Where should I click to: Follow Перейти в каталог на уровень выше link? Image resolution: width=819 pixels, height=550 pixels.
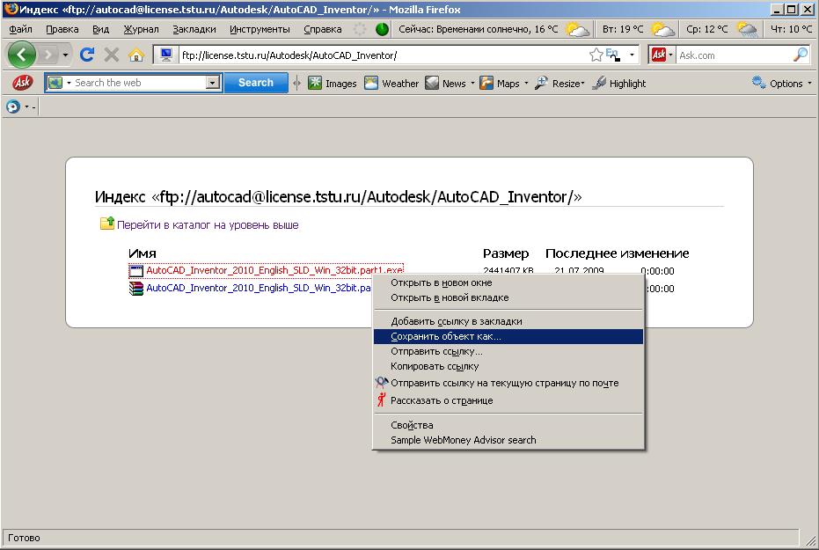point(208,225)
